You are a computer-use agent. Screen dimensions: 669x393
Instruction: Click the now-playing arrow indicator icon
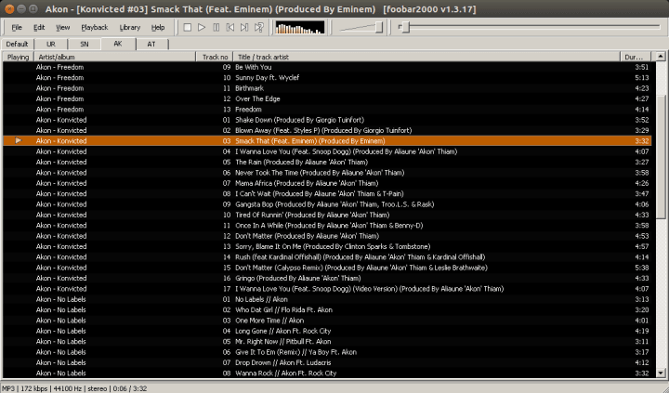(x=18, y=140)
